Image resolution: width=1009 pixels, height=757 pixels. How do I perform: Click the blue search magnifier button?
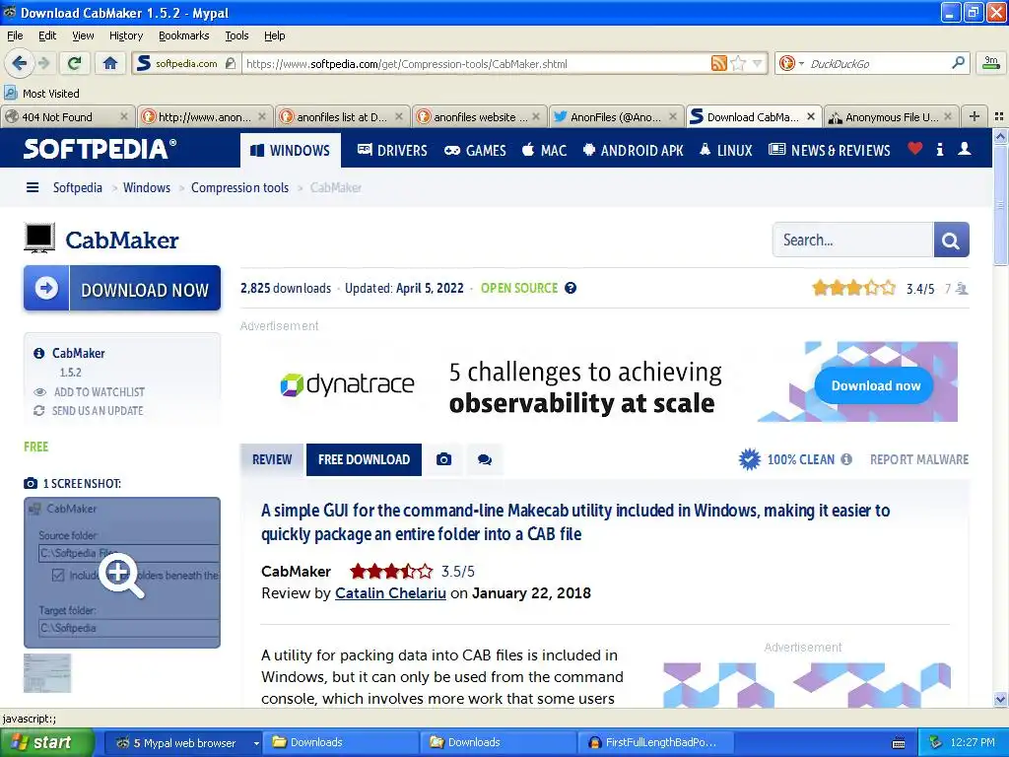pos(951,240)
